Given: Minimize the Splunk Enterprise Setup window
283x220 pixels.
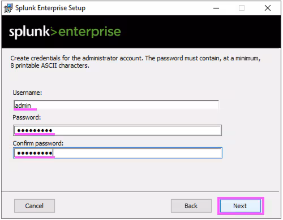Looking at the screenshot, I should tap(216, 8).
